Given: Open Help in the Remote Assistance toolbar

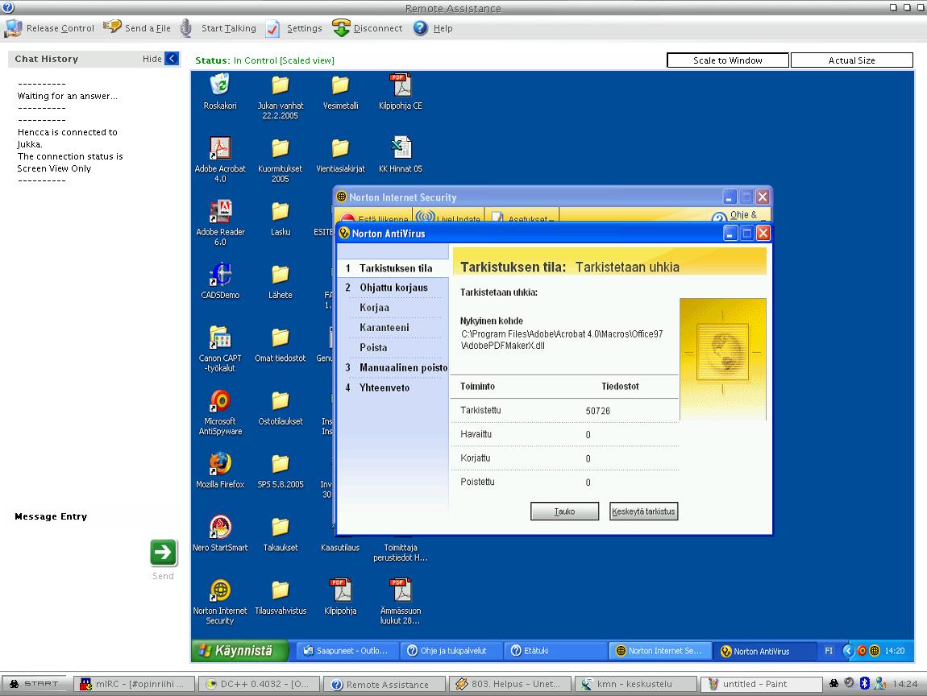Looking at the screenshot, I should coord(433,27).
